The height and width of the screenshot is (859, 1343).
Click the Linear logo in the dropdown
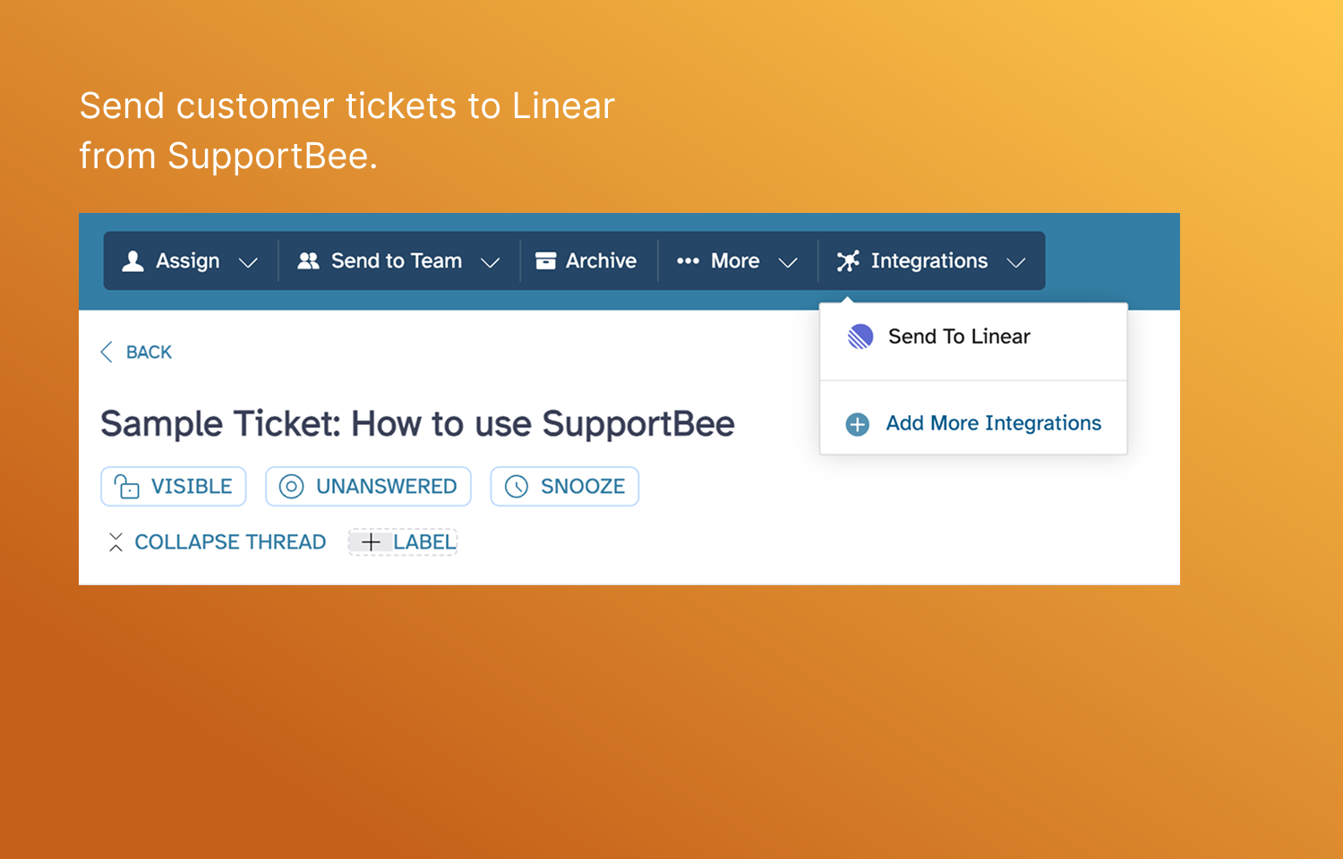click(x=859, y=336)
